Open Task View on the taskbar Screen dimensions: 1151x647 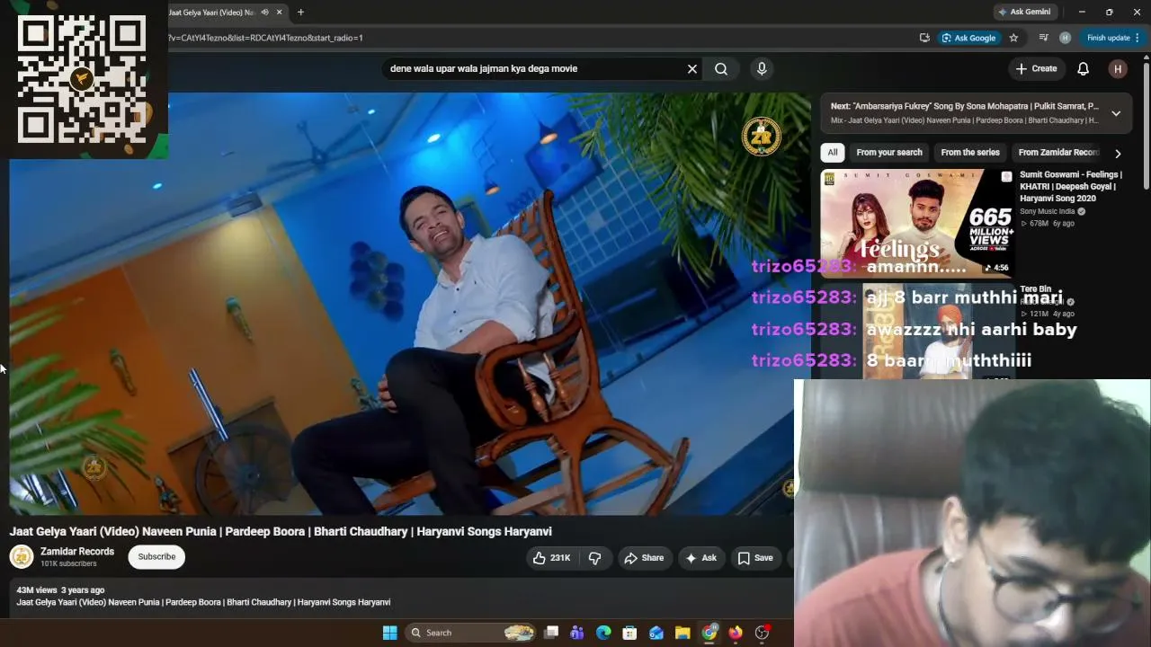[551, 633]
